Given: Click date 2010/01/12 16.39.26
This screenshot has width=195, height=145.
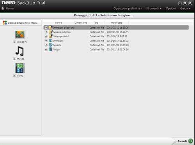Looking at the screenshot, I should click(x=117, y=28).
